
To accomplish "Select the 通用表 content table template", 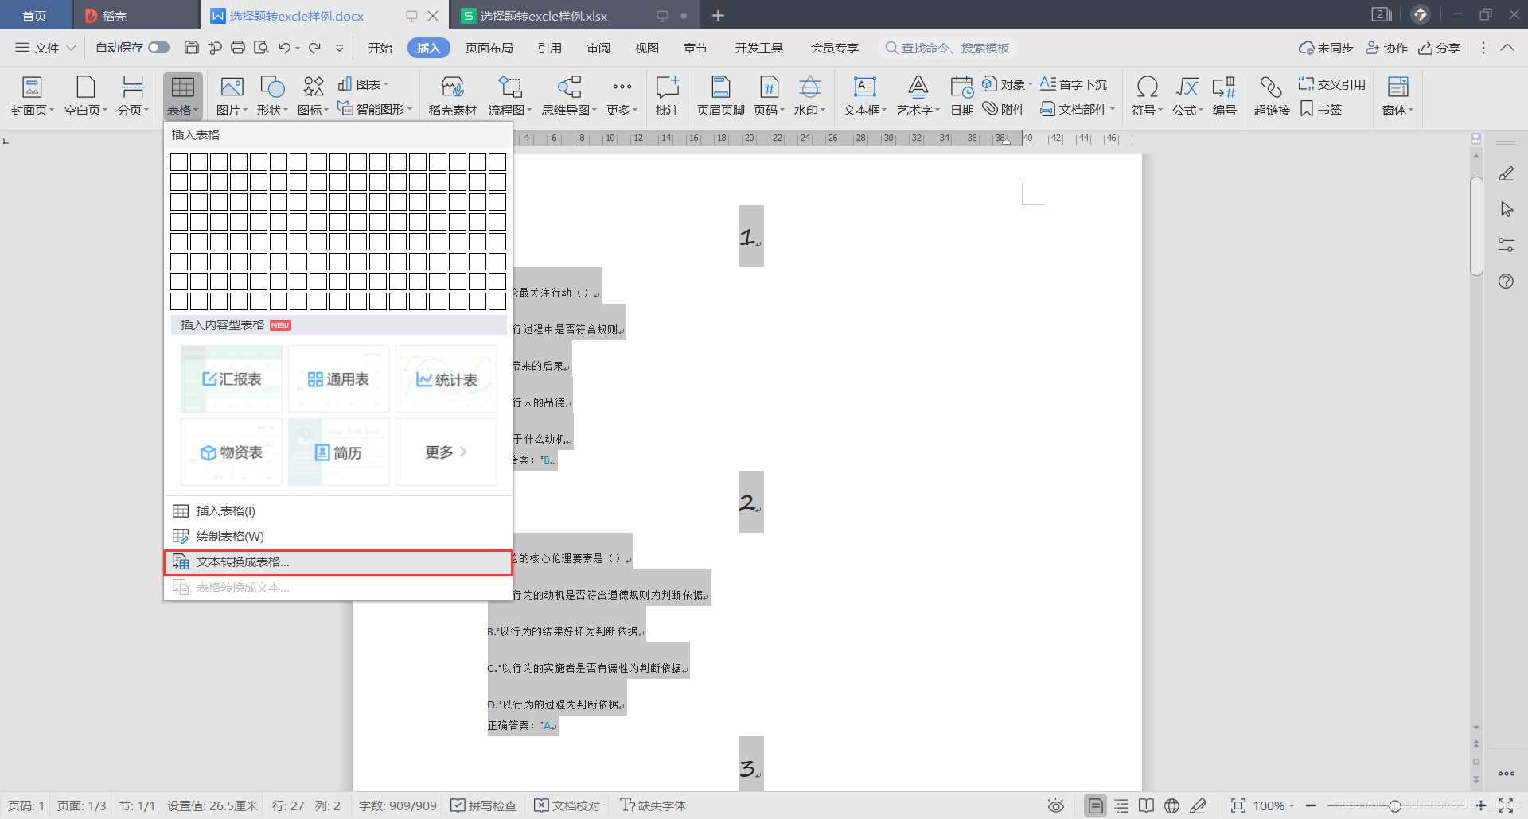I will coord(339,379).
